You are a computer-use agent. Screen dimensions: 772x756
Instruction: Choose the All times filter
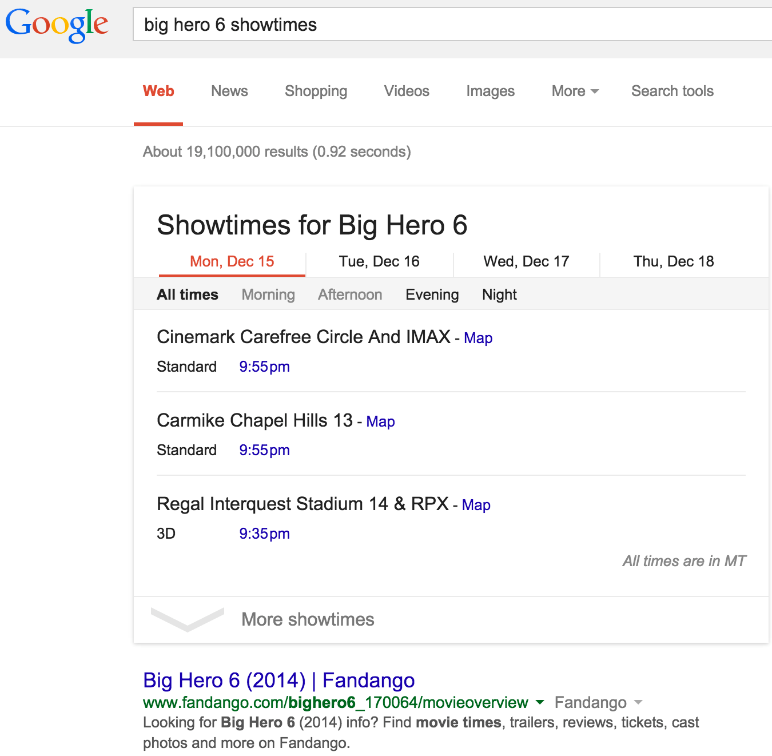coord(188,295)
